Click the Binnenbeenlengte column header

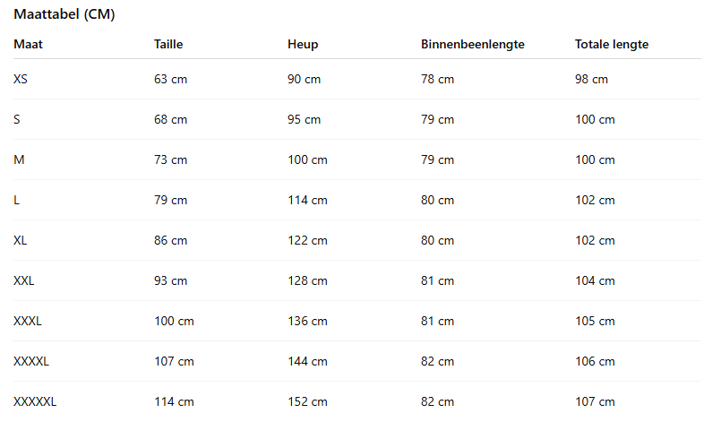pyautogui.click(x=472, y=44)
